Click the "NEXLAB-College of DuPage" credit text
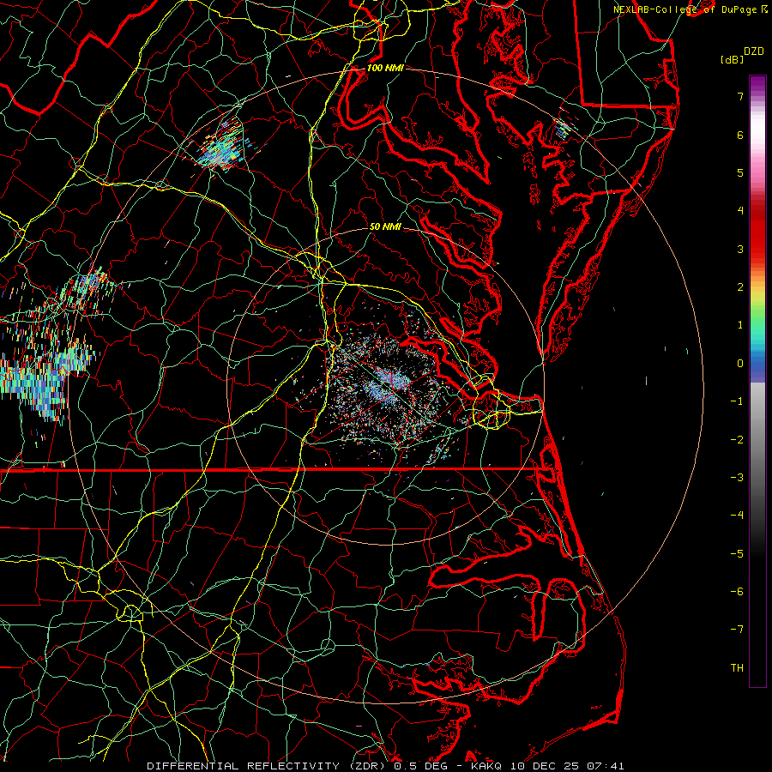Image resolution: width=772 pixels, height=772 pixels. pos(685,9)
